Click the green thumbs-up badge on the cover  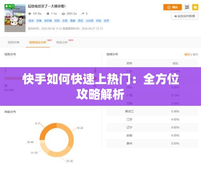click(x=9, y=6)
